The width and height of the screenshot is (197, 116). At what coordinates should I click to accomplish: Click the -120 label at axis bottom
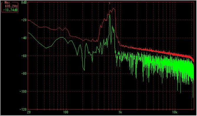click(x=23, y=109)
